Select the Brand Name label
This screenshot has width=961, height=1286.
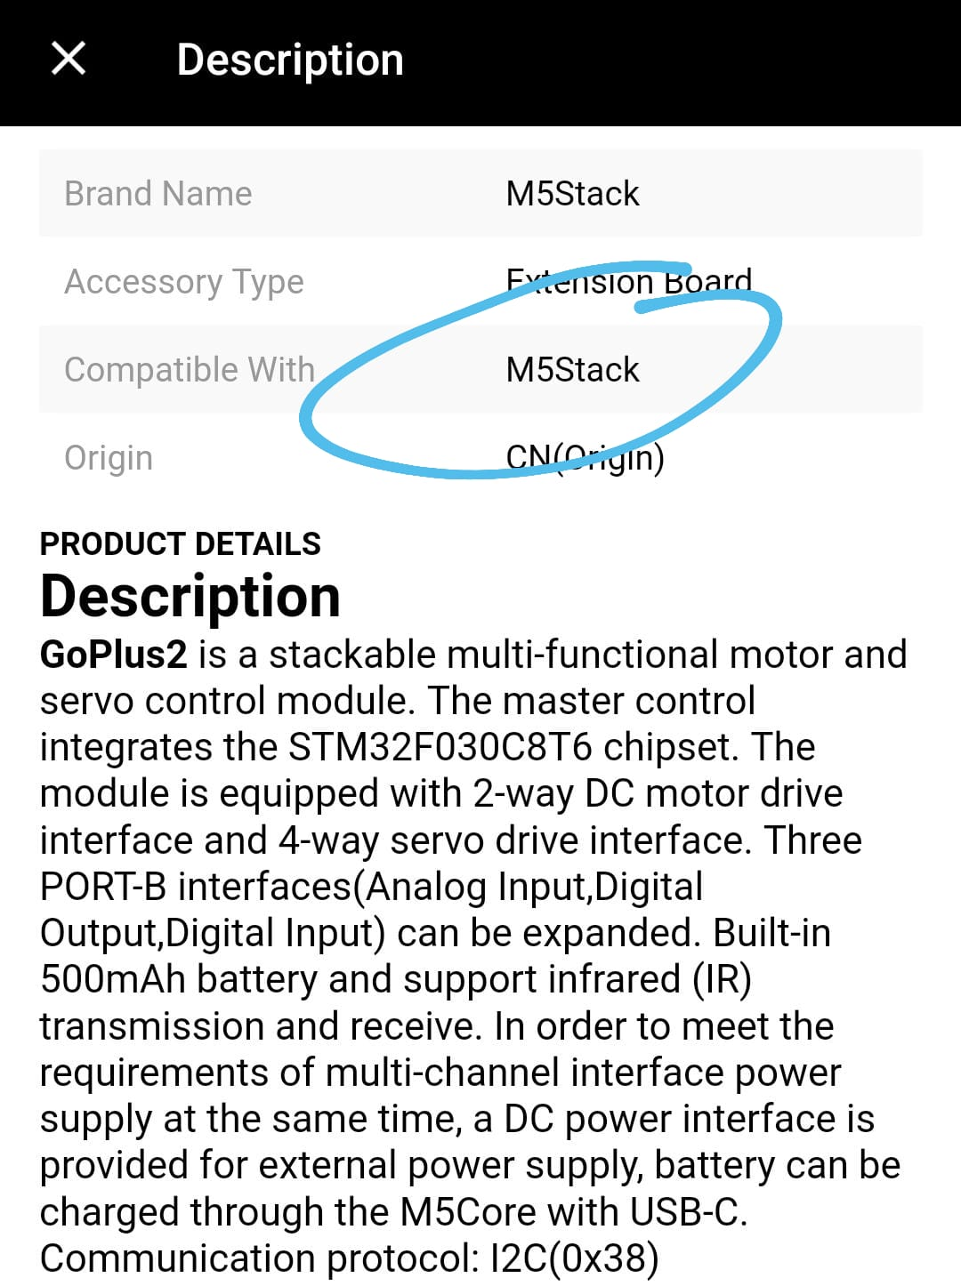click(x=158, y=193)
